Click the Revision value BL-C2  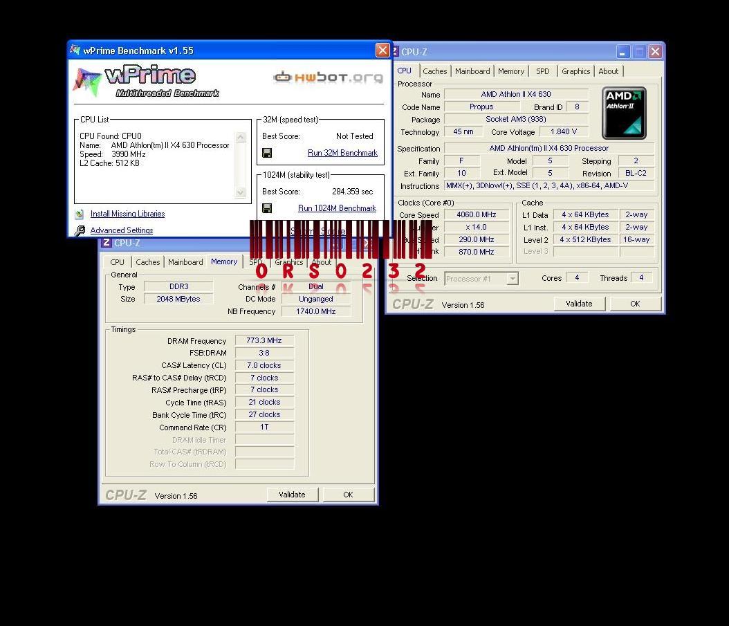tap(636, 173)
